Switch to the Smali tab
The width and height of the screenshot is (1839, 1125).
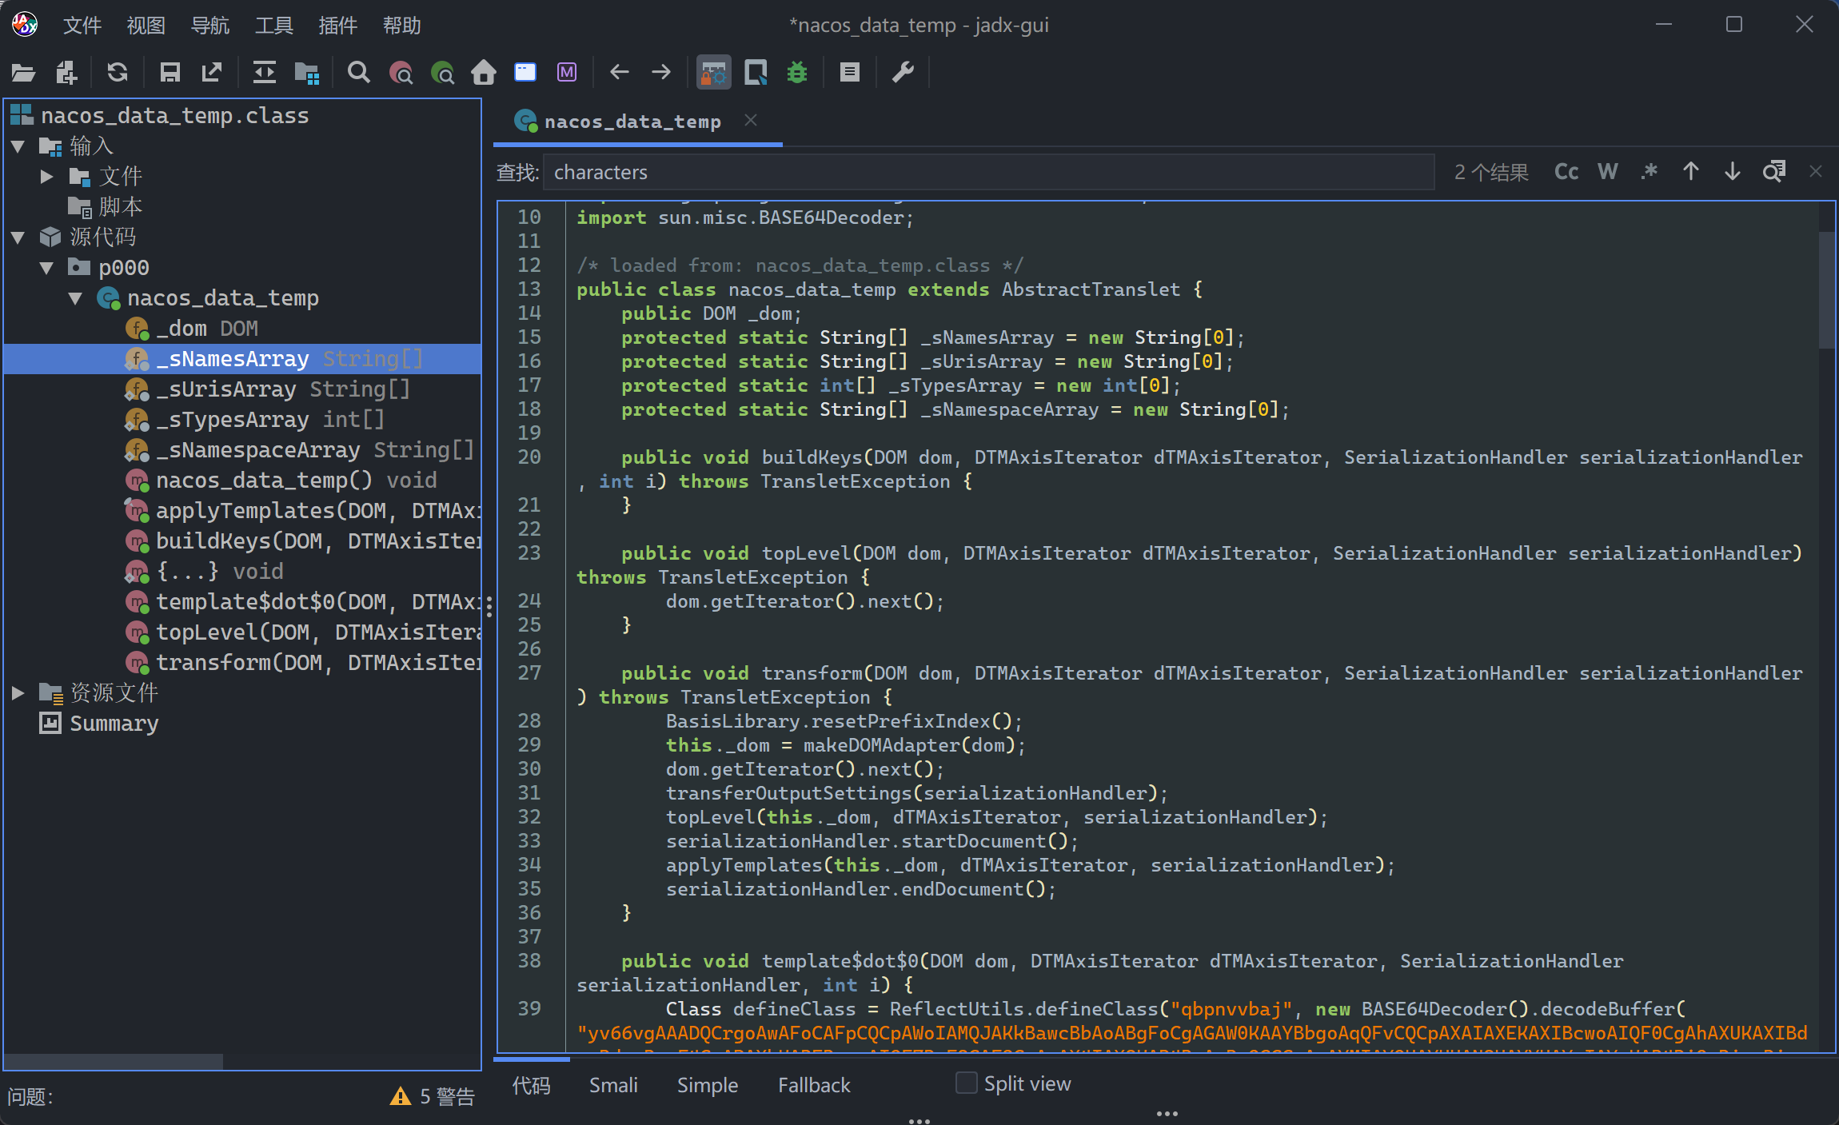tap(613, 1085)
